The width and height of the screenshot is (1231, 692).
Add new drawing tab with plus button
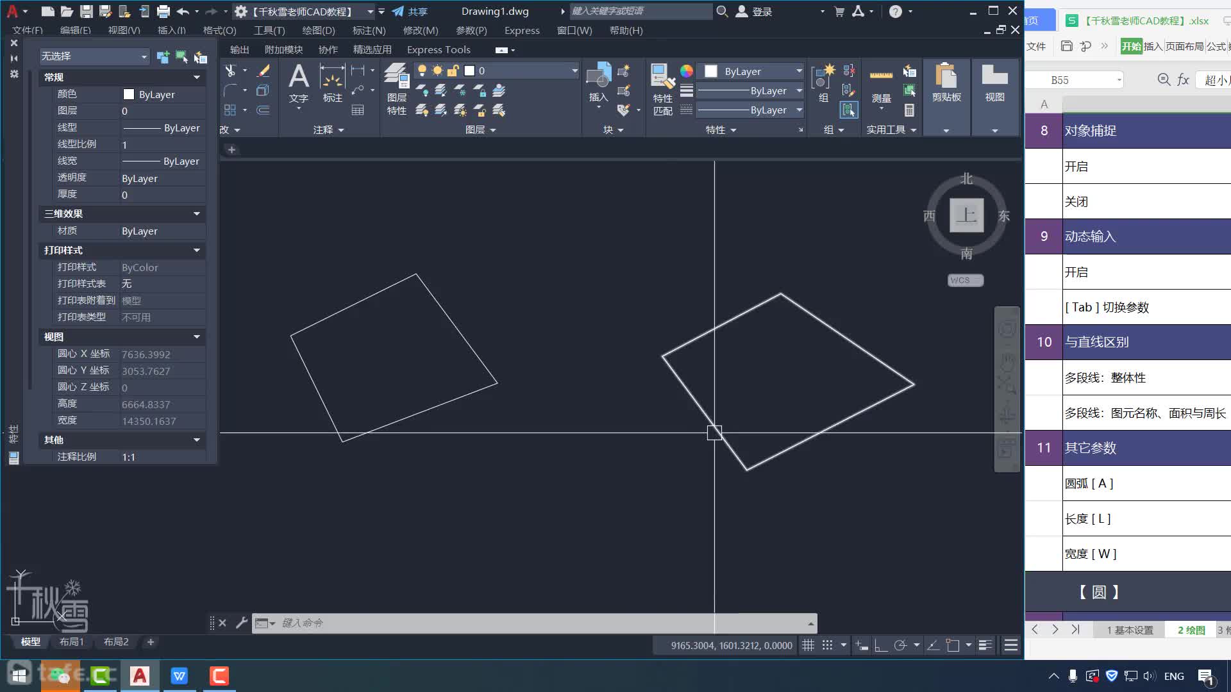pos(231,149)
